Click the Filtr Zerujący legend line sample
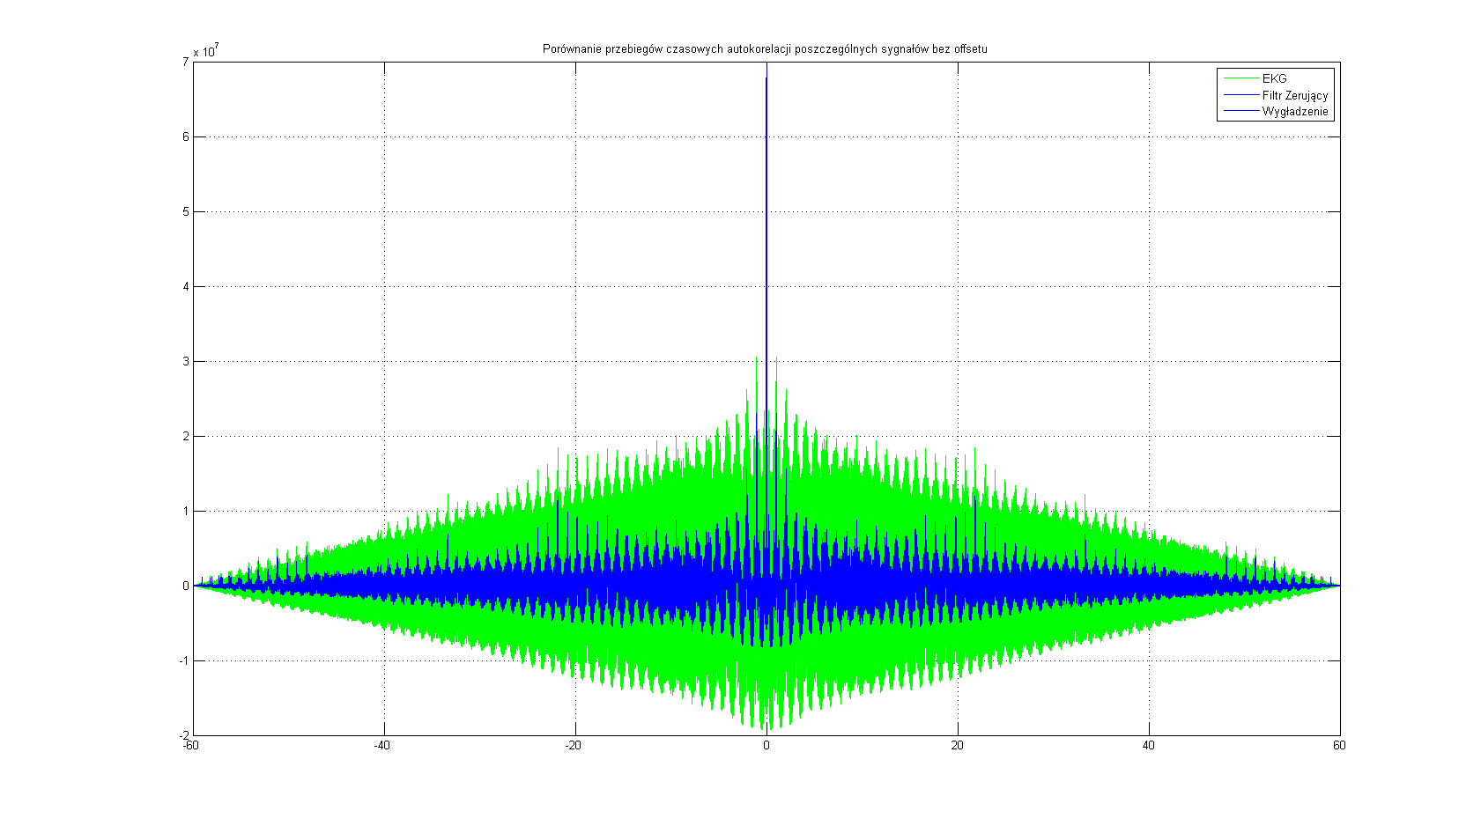Image resolution: width=1481 pixels, height=826 pixels. (x=1240, y=95)
